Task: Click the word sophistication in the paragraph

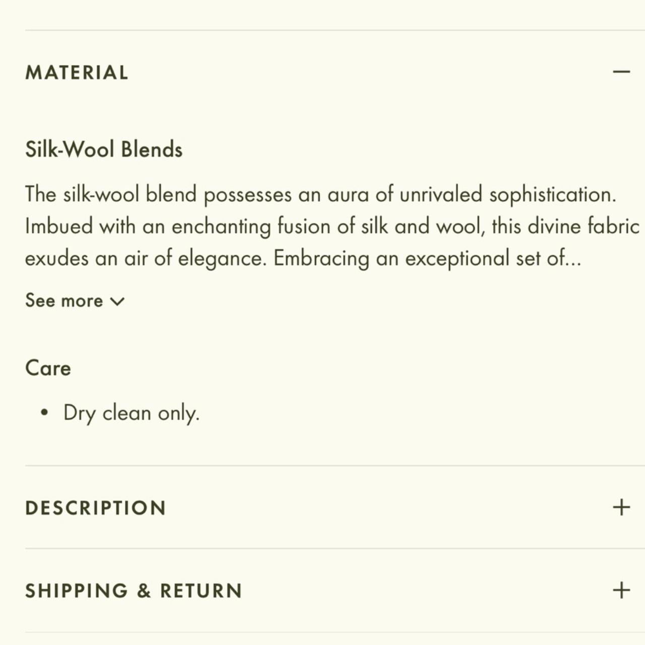Action: click(553, 195)
